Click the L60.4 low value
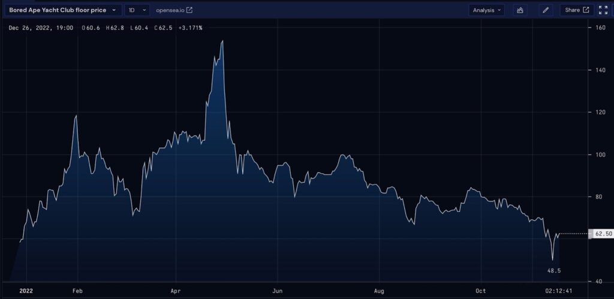Viewport: 614px width, 299px height. tap(139, 28)
